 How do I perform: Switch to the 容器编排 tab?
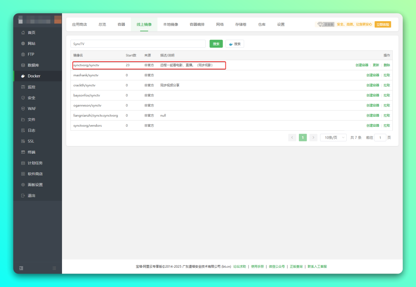pos(197,24)
